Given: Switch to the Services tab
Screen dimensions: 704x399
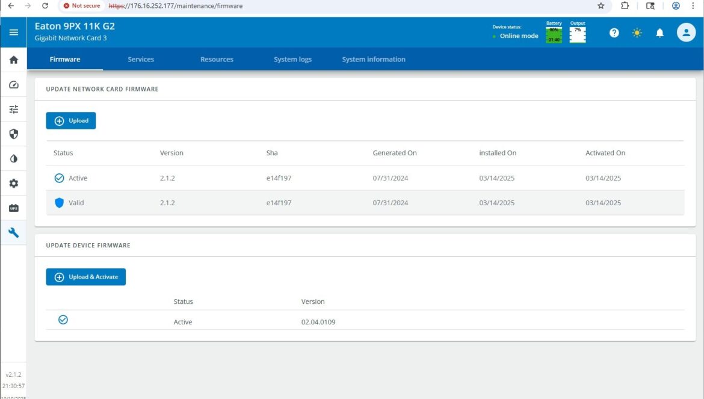Looking at the screenshot, I should click(x=141, y=60).
